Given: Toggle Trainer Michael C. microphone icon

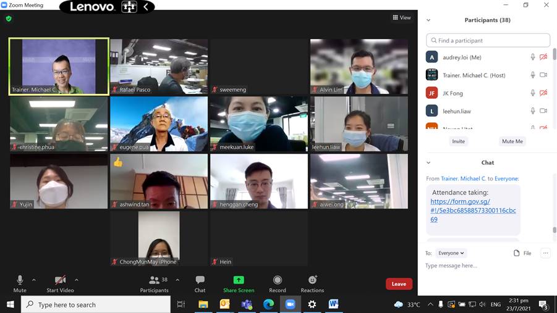Looking at the screenshot, I should coord(532,75).
